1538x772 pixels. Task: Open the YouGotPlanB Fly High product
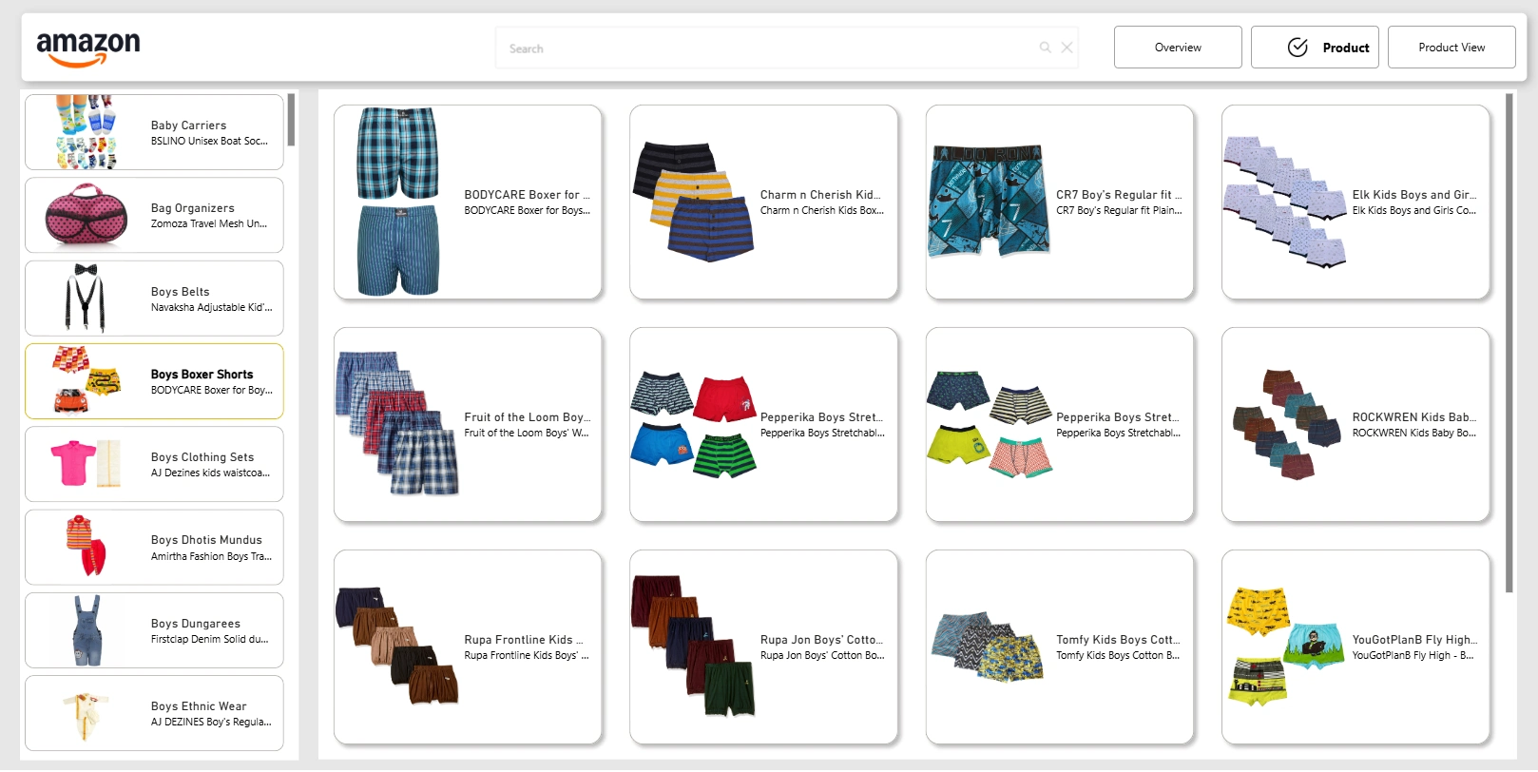[1355, 647]
